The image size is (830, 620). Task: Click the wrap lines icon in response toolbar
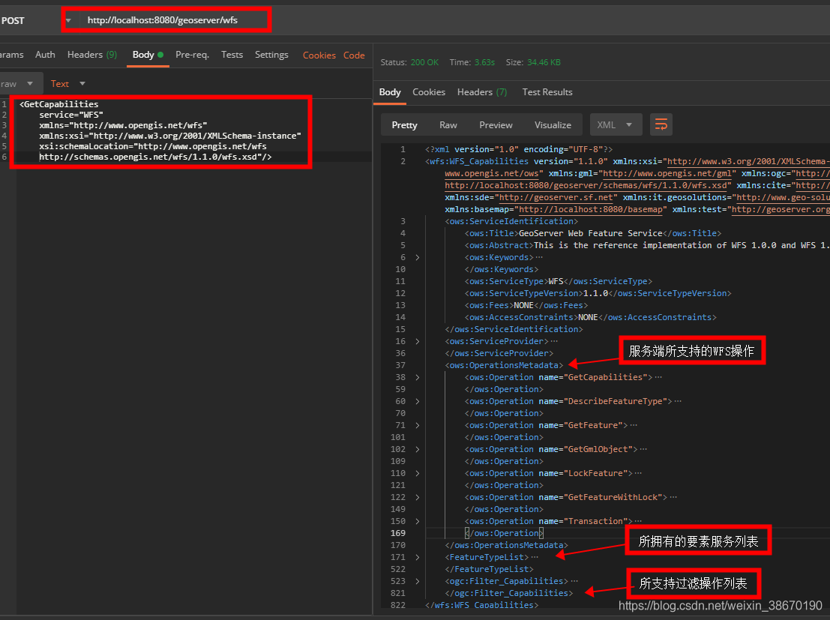[x=661, y=124]
